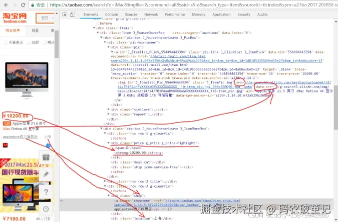Collapse the row row-1 g-clearfix node

[105, 133]
